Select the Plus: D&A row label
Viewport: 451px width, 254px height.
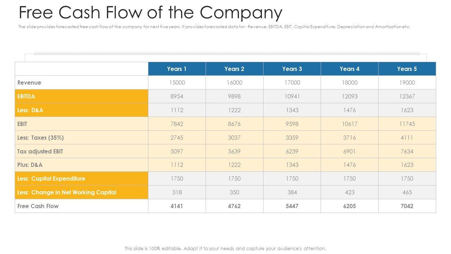pyautogui.click(x=30, y=165)
